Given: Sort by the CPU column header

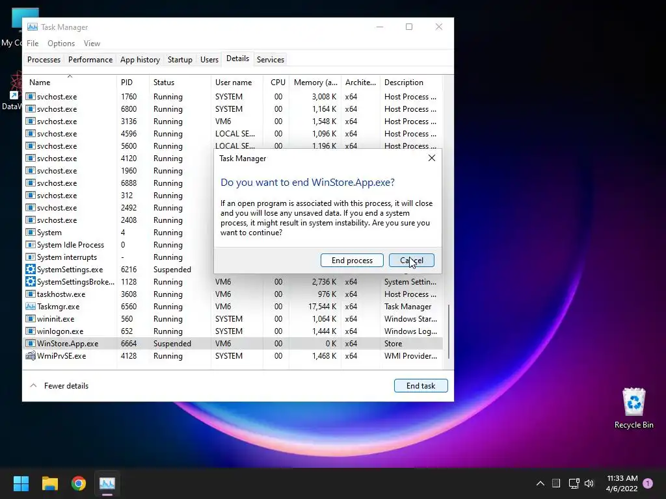Looking at the screenshot, I should pyautogui.click(x=276, y=83).
